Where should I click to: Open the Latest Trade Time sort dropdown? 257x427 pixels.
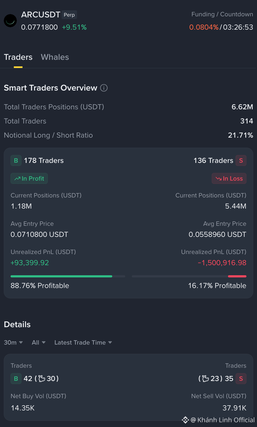tap(83, 342)
